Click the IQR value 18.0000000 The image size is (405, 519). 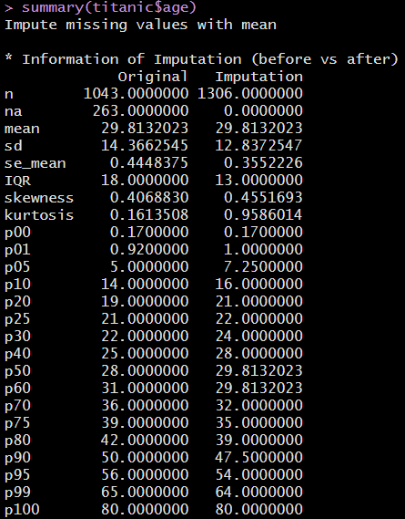click(145, 180)
